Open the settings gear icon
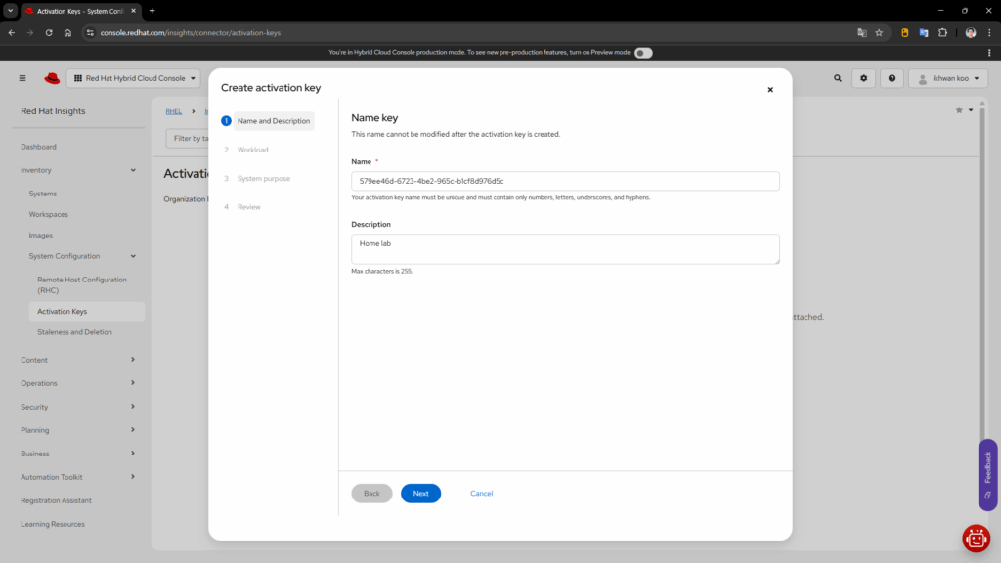Screen dimensions: 1001x563 pos(863,78)
